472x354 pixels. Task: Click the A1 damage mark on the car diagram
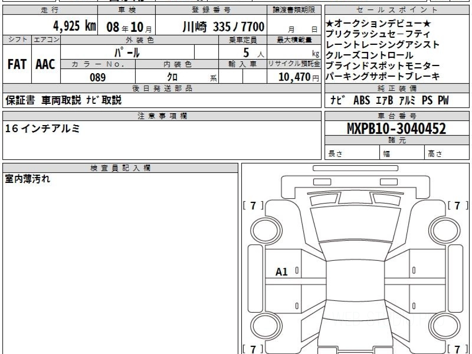click(282, 271)
